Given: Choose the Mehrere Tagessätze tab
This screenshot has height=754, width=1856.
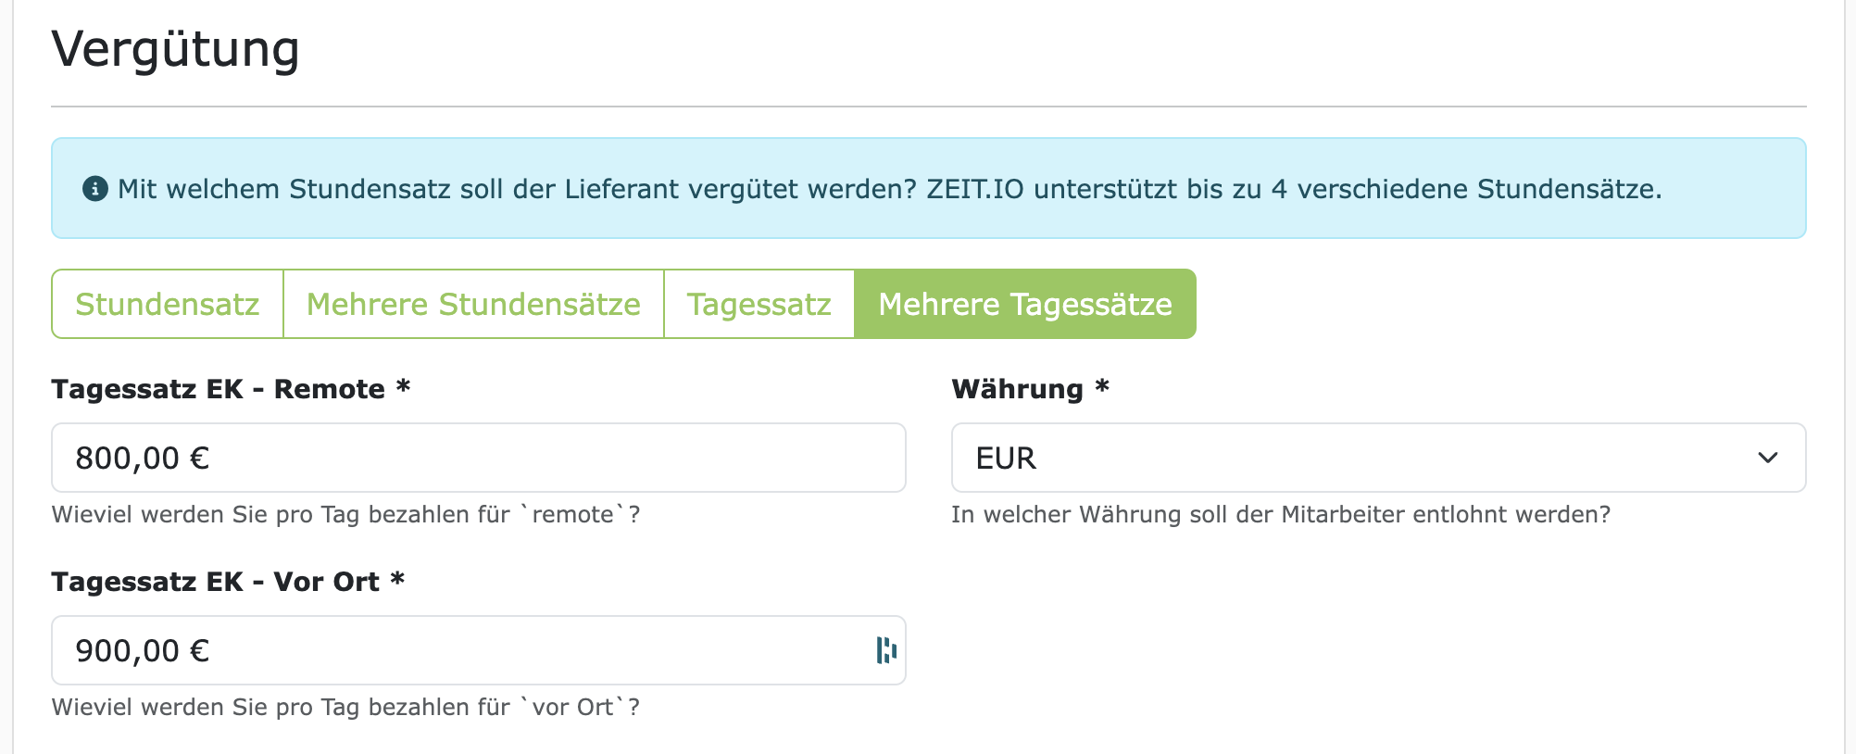Looking at the screenshot, I should (x=1024, y=304).
